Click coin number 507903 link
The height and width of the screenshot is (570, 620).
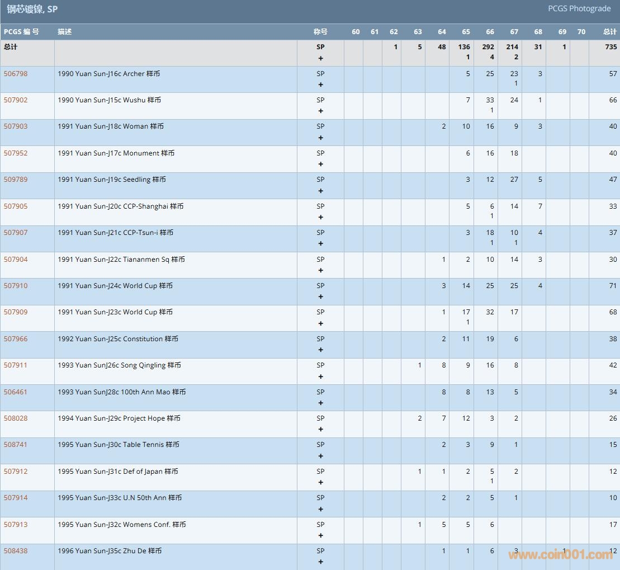click(x=16, y=126)
